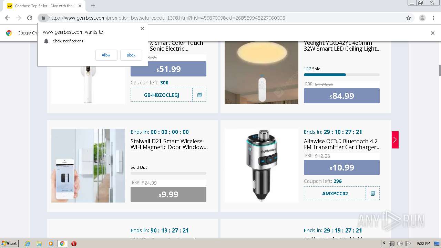Image resolution: width=441 pixels, height=248 pixels.
Task: Click the Alfawise 29:19:27:21 countdown
Action: pos(343,132)
